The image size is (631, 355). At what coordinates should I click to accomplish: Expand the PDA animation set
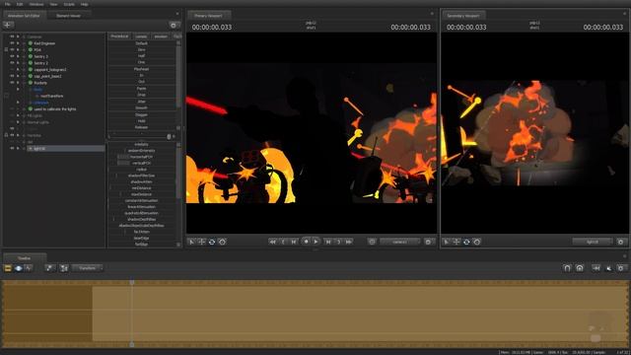(x=24, y=50)
